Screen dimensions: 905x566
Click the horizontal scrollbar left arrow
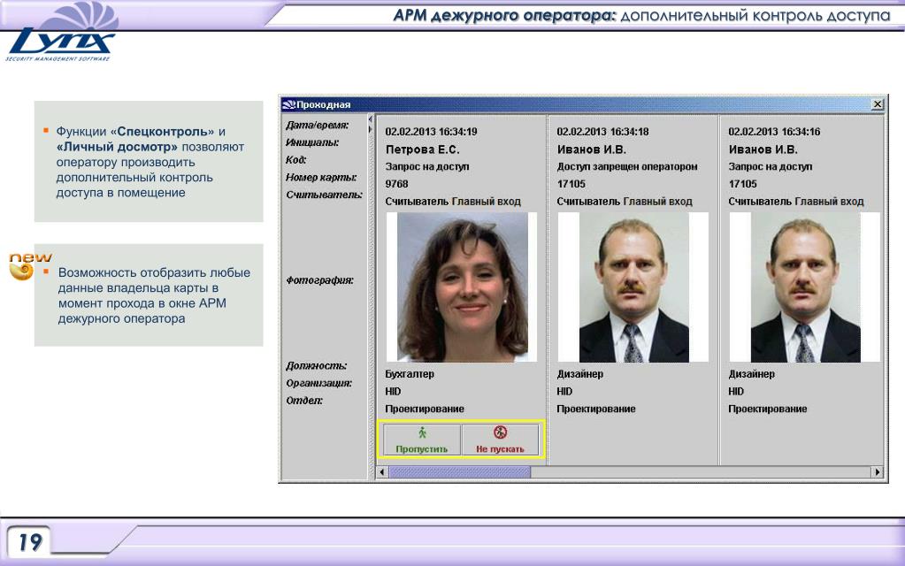tap(382, 472)
